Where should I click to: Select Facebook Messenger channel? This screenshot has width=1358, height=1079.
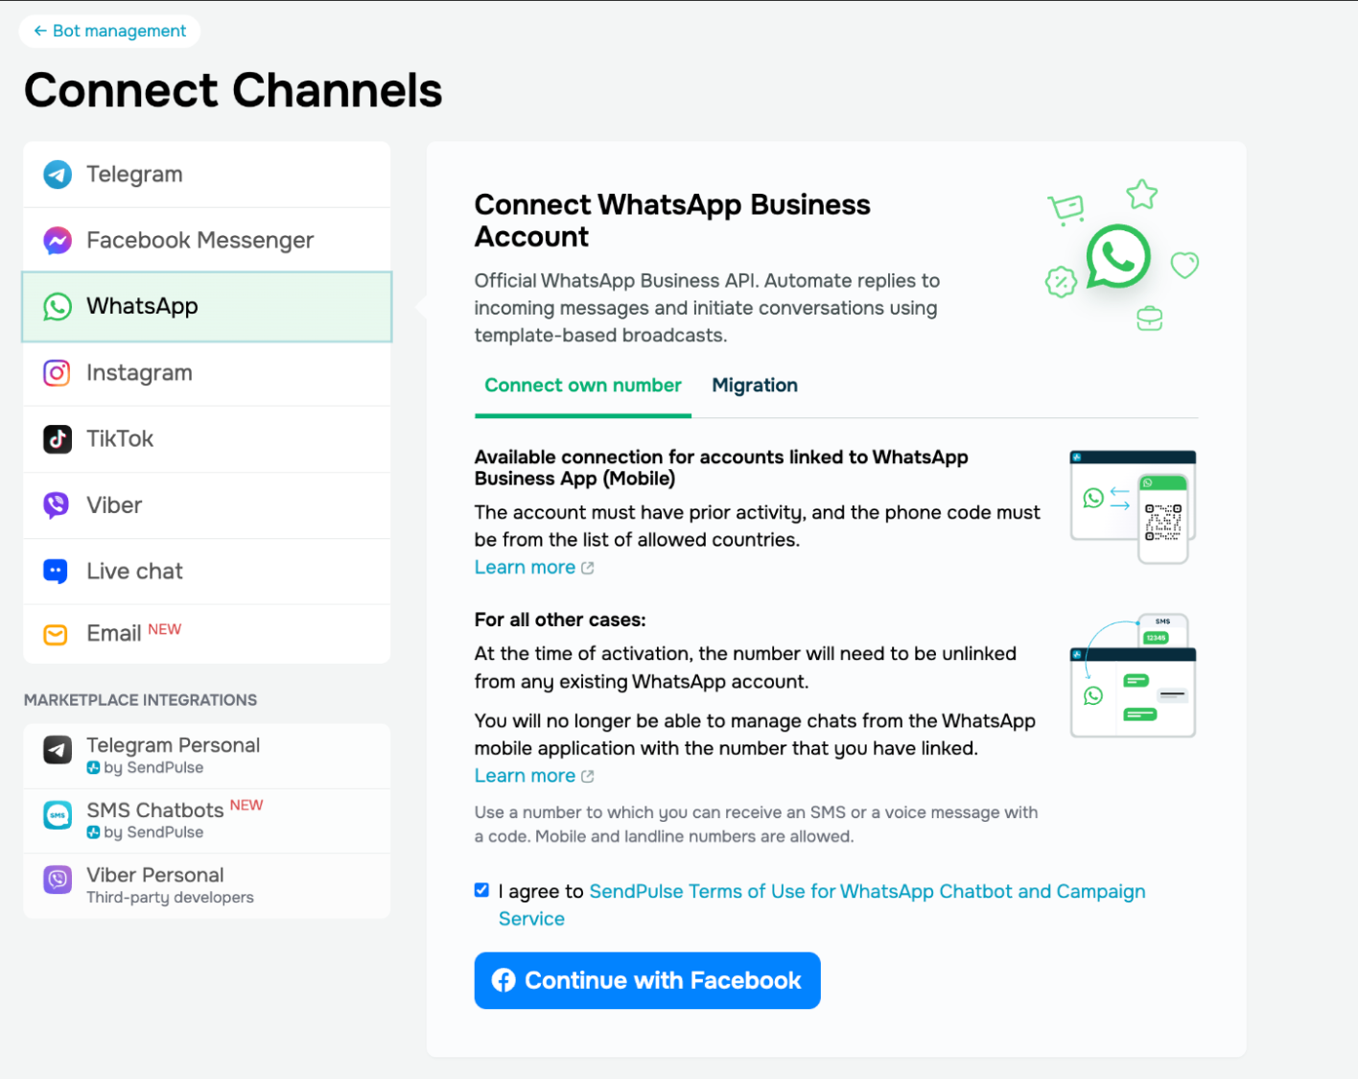tap(207, 240)
